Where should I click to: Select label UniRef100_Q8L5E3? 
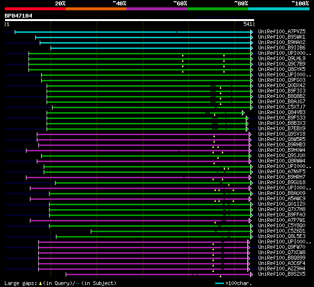(282, 237)
